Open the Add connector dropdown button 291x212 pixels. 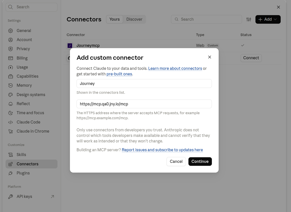(x=268, y=19)
